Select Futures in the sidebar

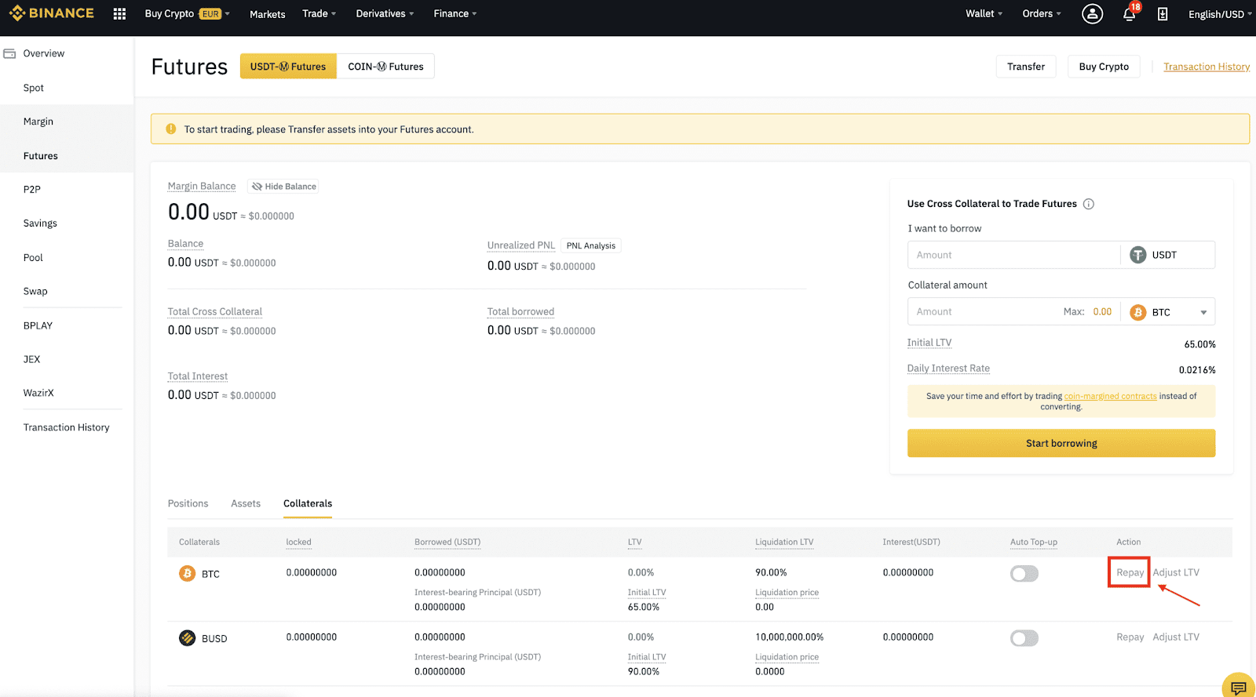41,156
